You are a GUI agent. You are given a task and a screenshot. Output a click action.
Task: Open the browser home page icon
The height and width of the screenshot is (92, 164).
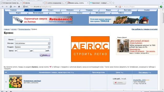pos(19,7)
